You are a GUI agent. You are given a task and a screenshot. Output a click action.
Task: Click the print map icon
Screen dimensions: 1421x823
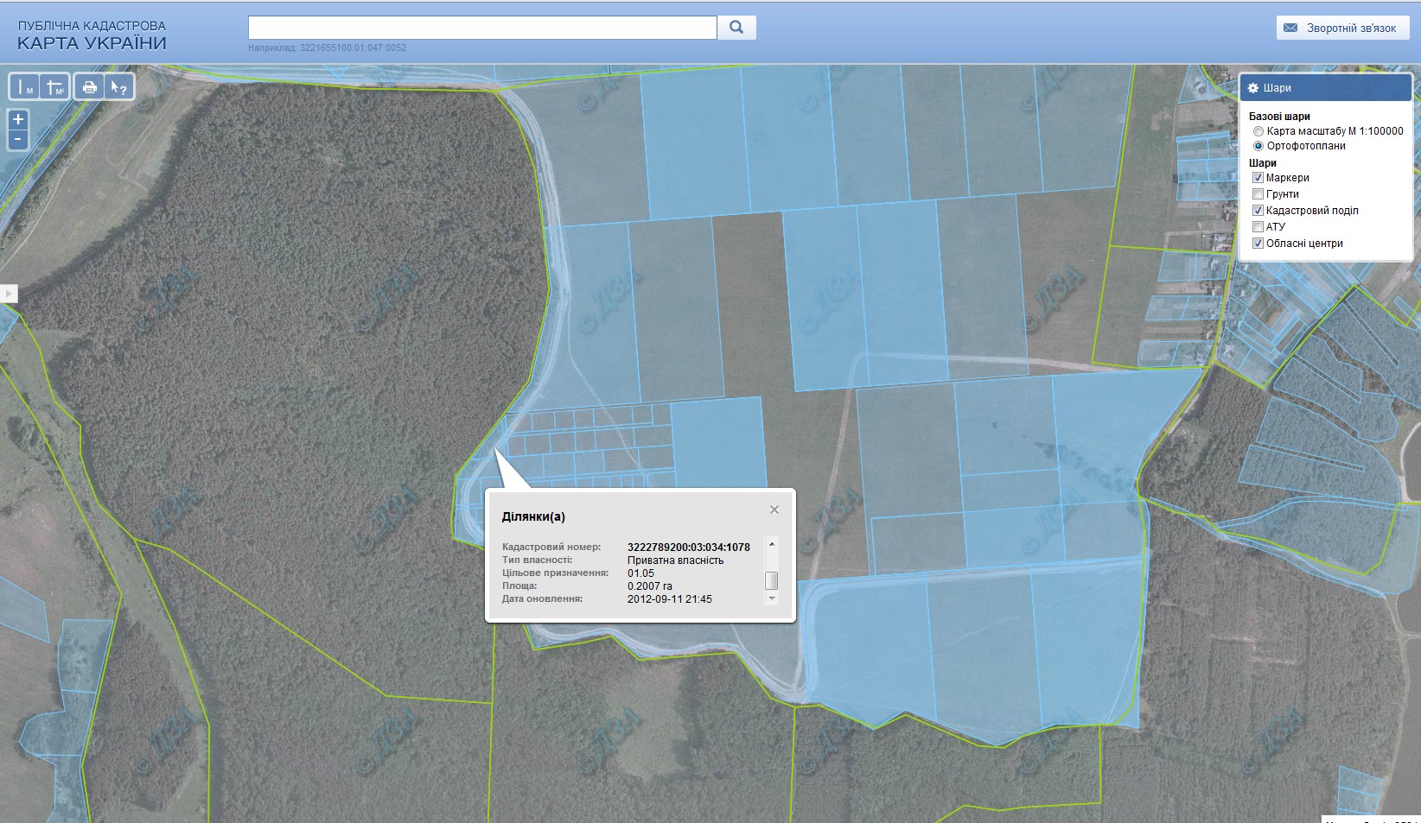pyautogui.click(x=89, y=87)
